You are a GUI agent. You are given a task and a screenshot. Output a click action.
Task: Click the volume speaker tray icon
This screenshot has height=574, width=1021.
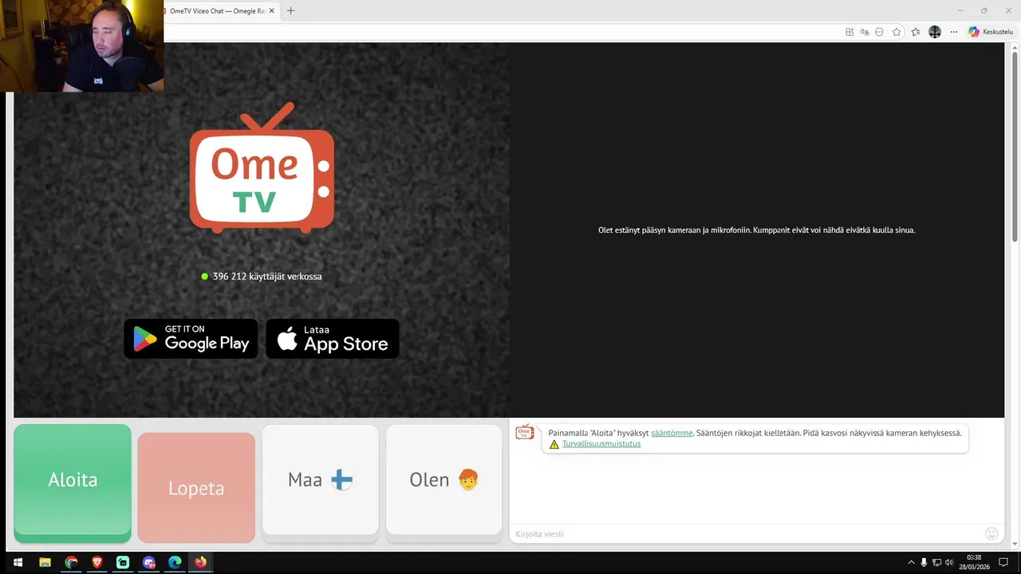(949, 562)
